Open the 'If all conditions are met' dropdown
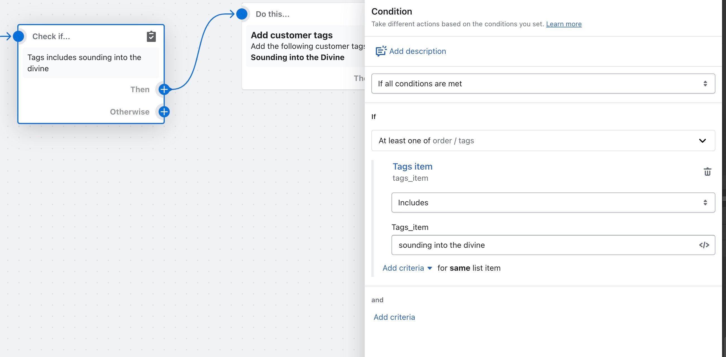The height and width of the screenshot is (357, 726). [543, 84]
